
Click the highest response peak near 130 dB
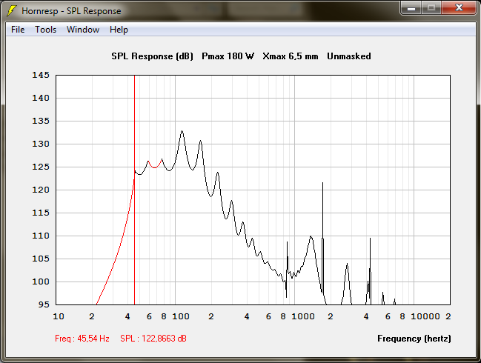pos(182,131)
